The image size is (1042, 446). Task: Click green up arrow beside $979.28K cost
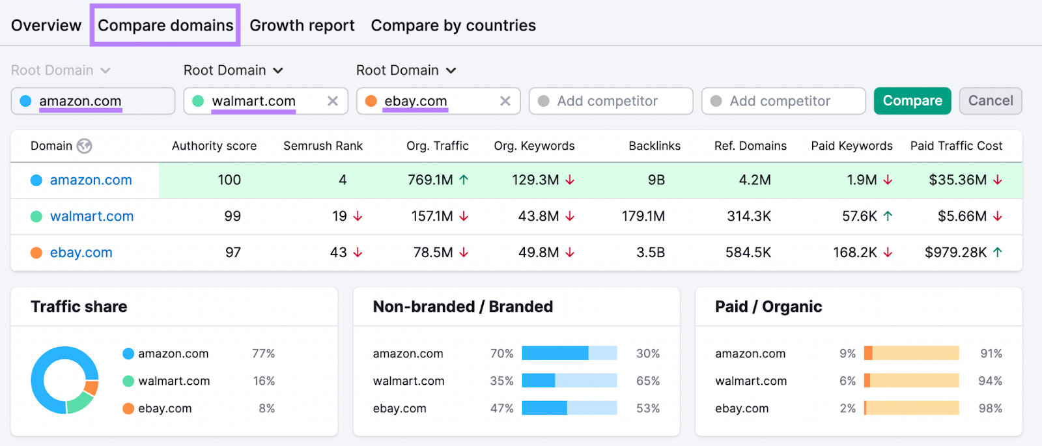pos(998,253)
